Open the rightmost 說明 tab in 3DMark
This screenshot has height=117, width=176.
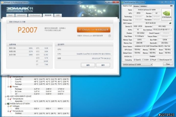click(x=58, y=15)
